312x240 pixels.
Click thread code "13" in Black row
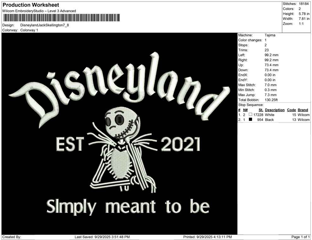point(294,120)
